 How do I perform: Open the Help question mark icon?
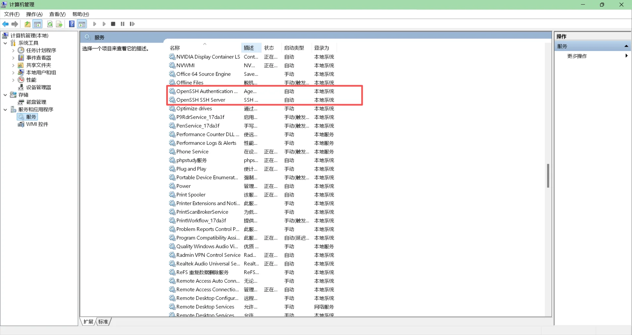tap(72, 24)
